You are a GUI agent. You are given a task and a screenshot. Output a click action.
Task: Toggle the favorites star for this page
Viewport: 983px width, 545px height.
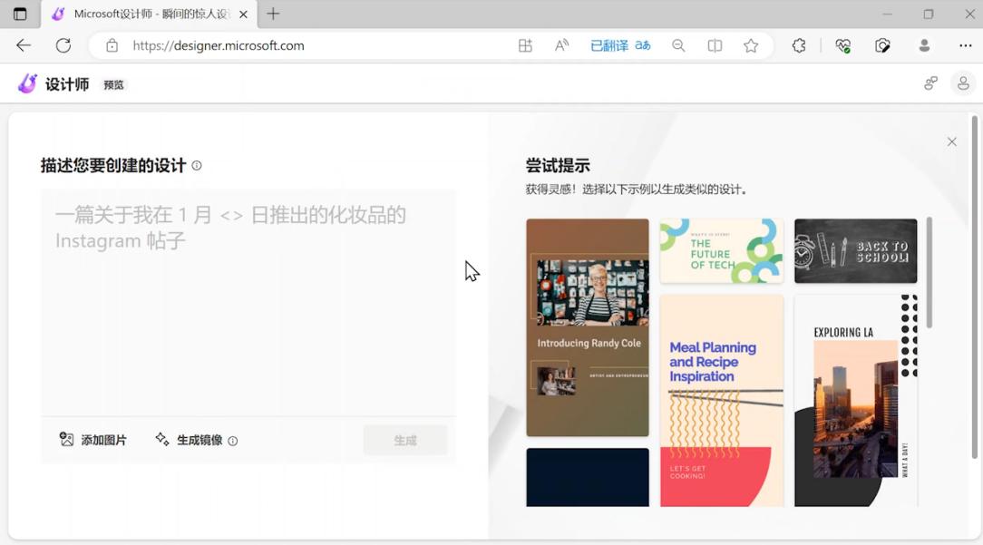[751, 45]
